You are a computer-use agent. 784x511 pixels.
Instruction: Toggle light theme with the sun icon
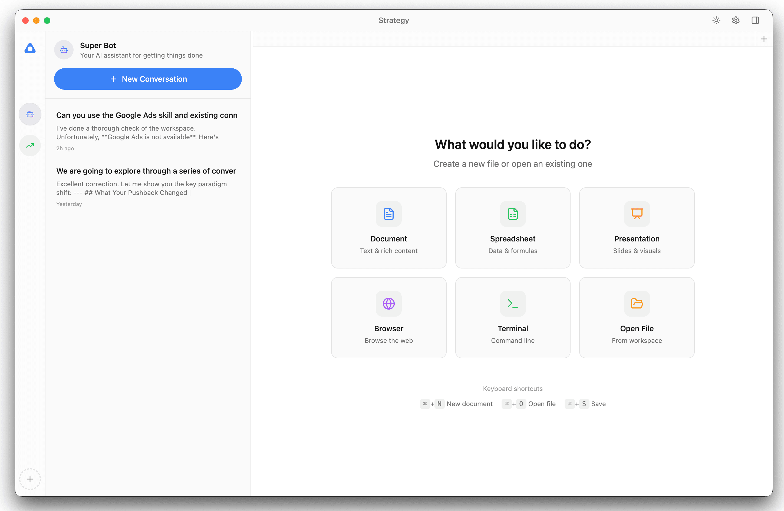[716, 20]
